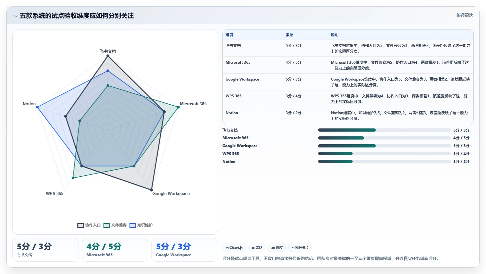Click the Microsoft 365 label in the progress list
Viewport: 486px width, 274px height.
[235, 138]
